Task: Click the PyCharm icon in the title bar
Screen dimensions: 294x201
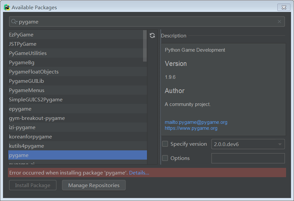Action: coord(7,7)
